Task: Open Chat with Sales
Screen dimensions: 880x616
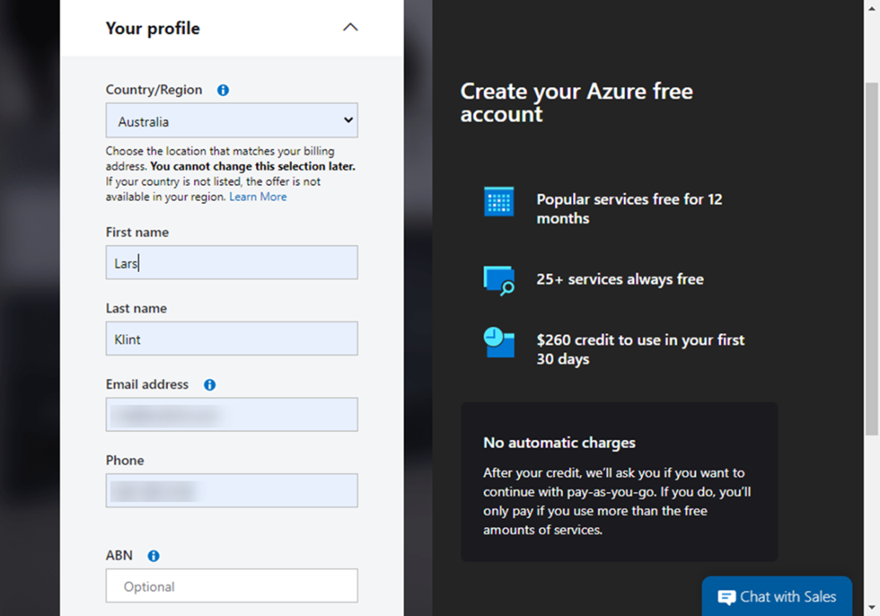Action: coord(777,597)
